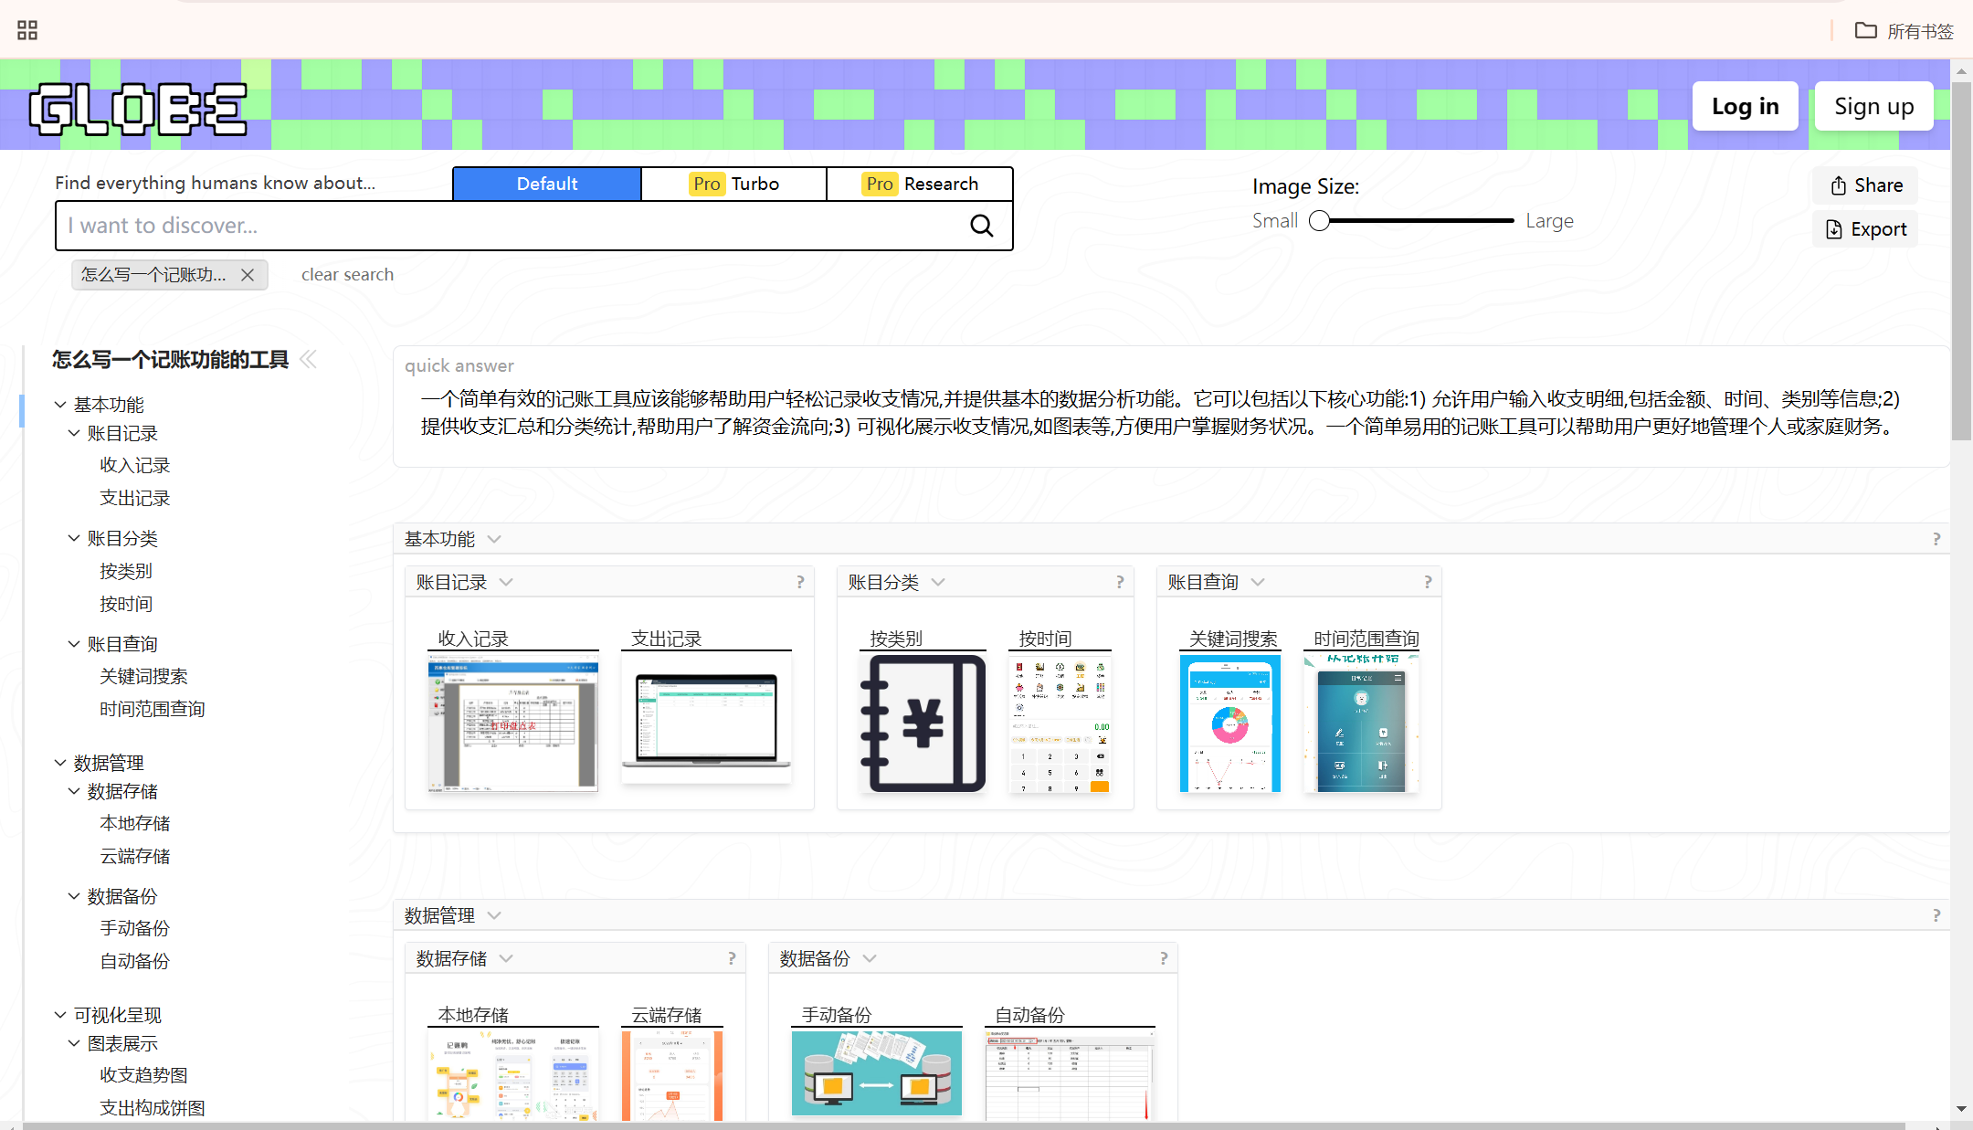Switch to Pro Turbo mode
This screenshot has width=1973, height=1130.
click(733, 184)
